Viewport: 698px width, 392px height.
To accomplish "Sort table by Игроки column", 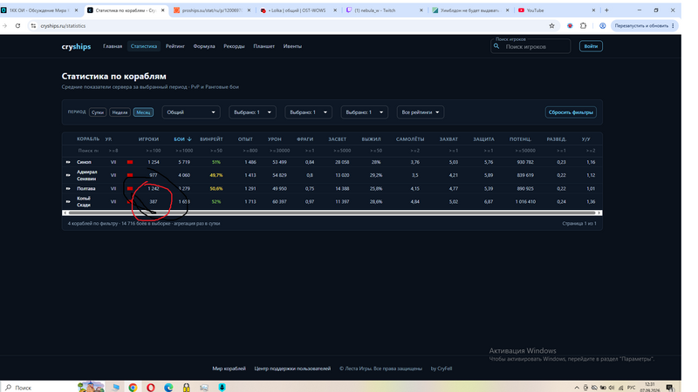I will (x=148, y=139).
